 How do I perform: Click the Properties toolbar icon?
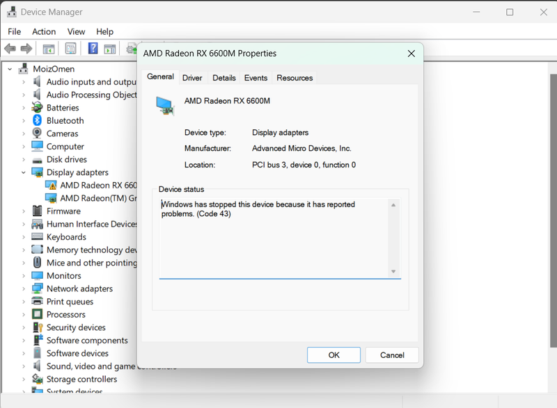coord(71,48)
